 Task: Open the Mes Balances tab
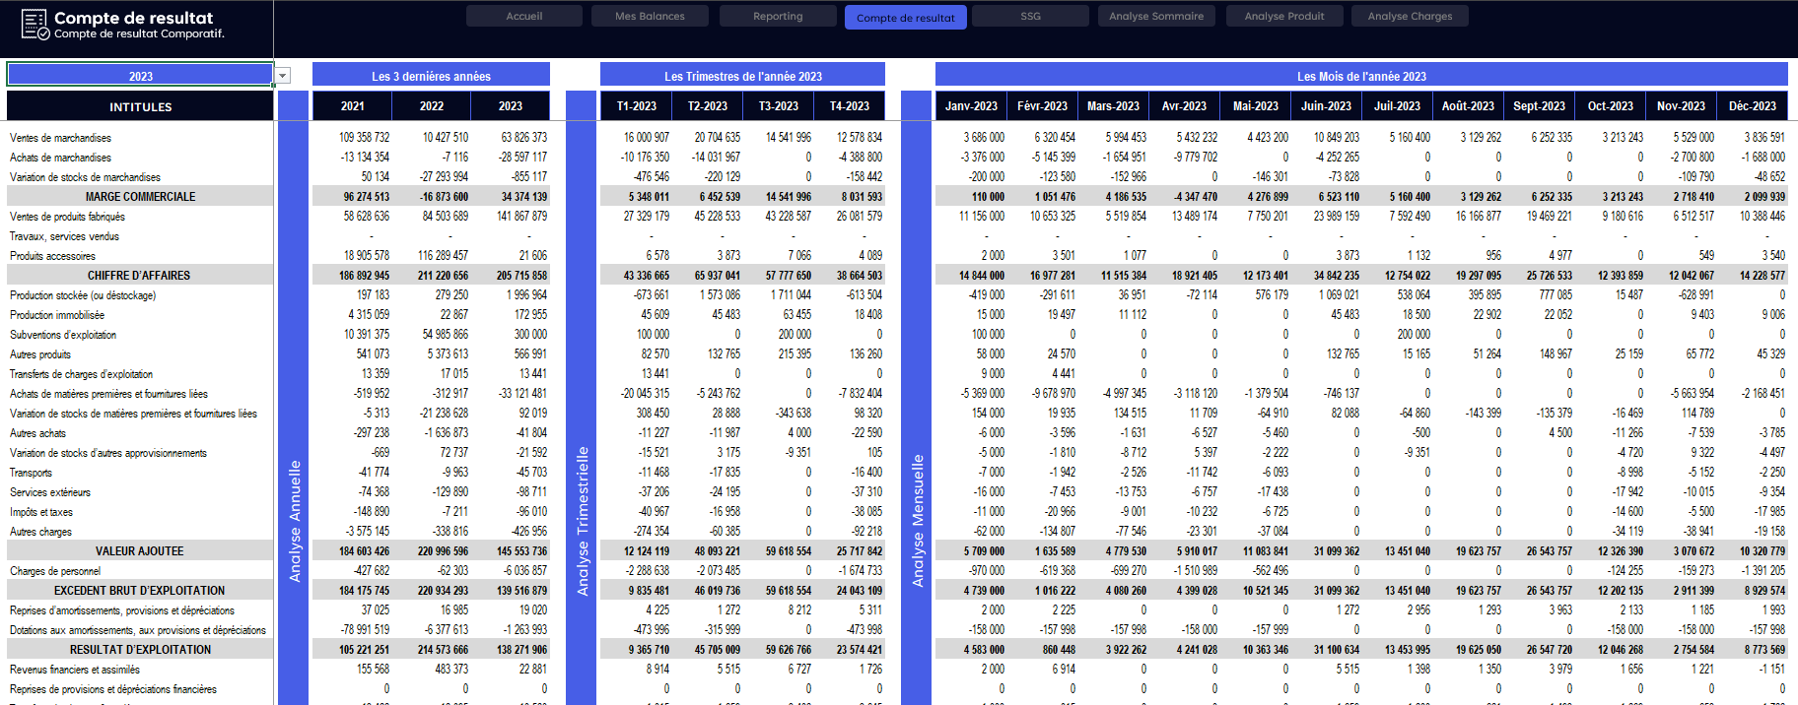pos(650,16)
